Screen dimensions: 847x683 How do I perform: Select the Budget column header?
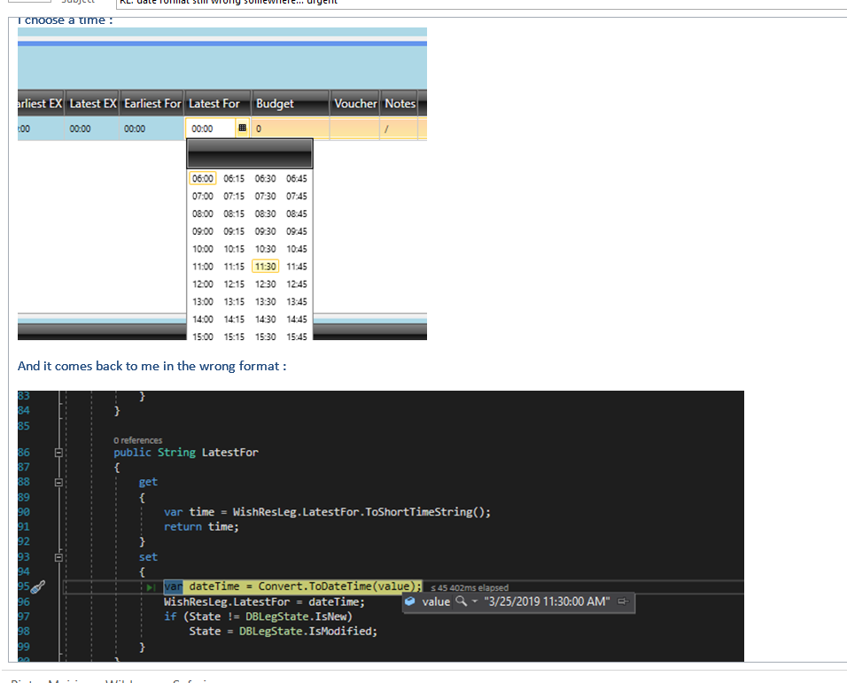click(x=291, y=103)
